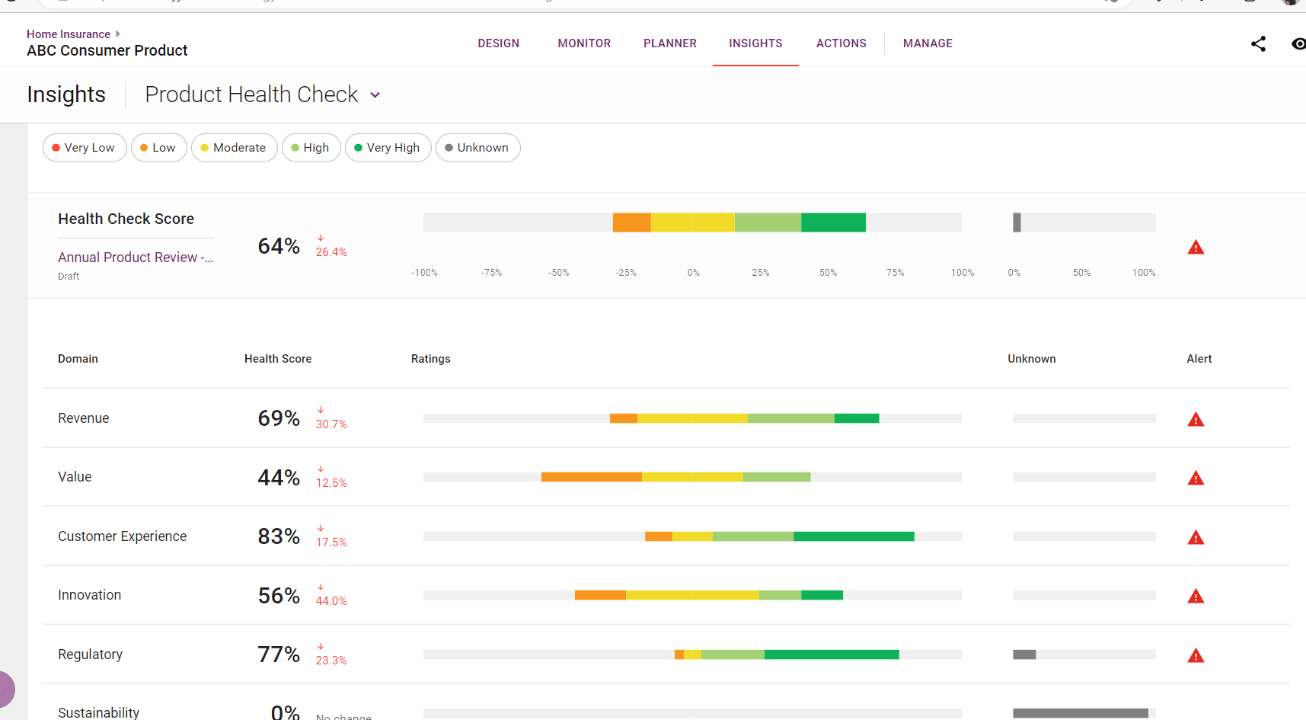This screenshot has height=720, width=1306.
Task: Click the eye preview icon
Action: (1298, 44)
